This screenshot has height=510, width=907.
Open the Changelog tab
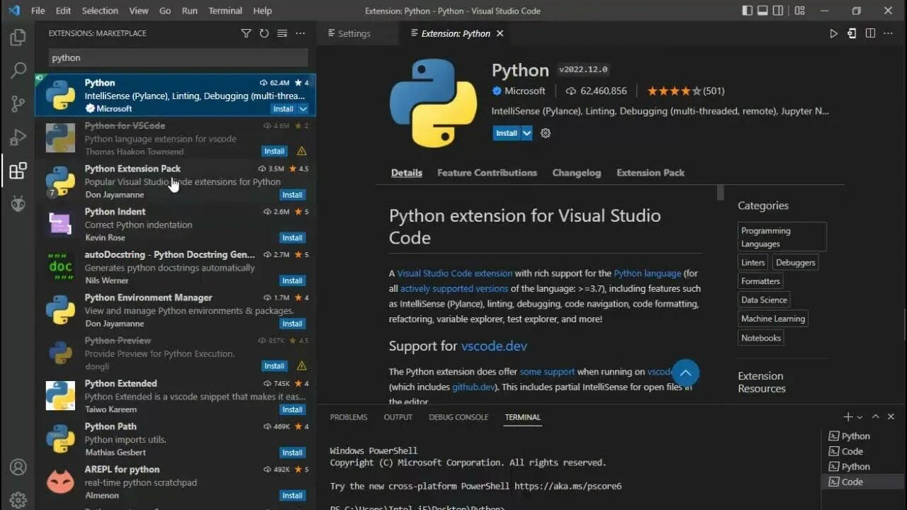(x=577, y=173)
